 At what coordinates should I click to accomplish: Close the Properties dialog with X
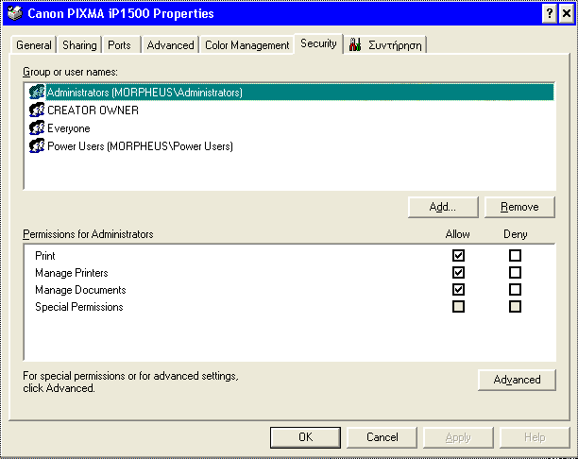click(x=567, y=13)
